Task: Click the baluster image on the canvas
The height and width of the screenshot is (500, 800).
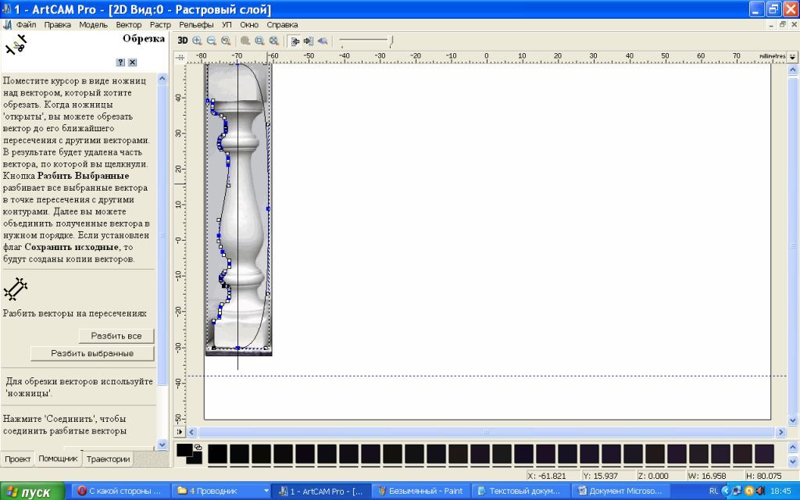Action: point(239,209)
